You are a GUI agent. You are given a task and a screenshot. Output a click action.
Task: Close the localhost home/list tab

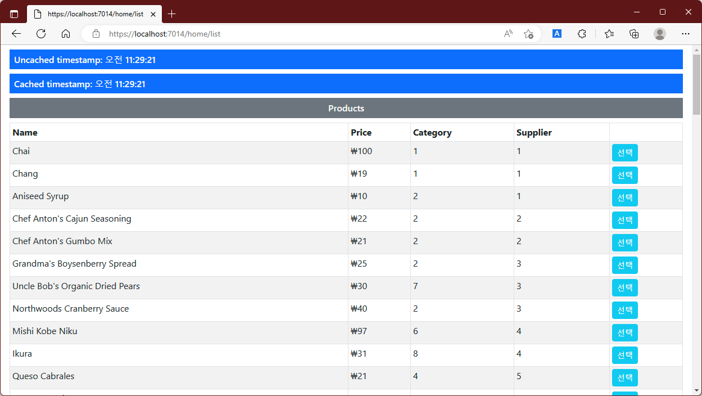pyautogui.click(x=153, y=13)
